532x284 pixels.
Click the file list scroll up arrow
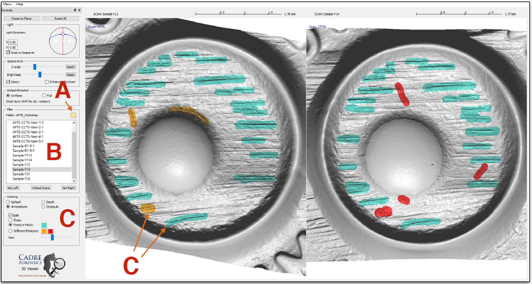[x=74, y=123]
